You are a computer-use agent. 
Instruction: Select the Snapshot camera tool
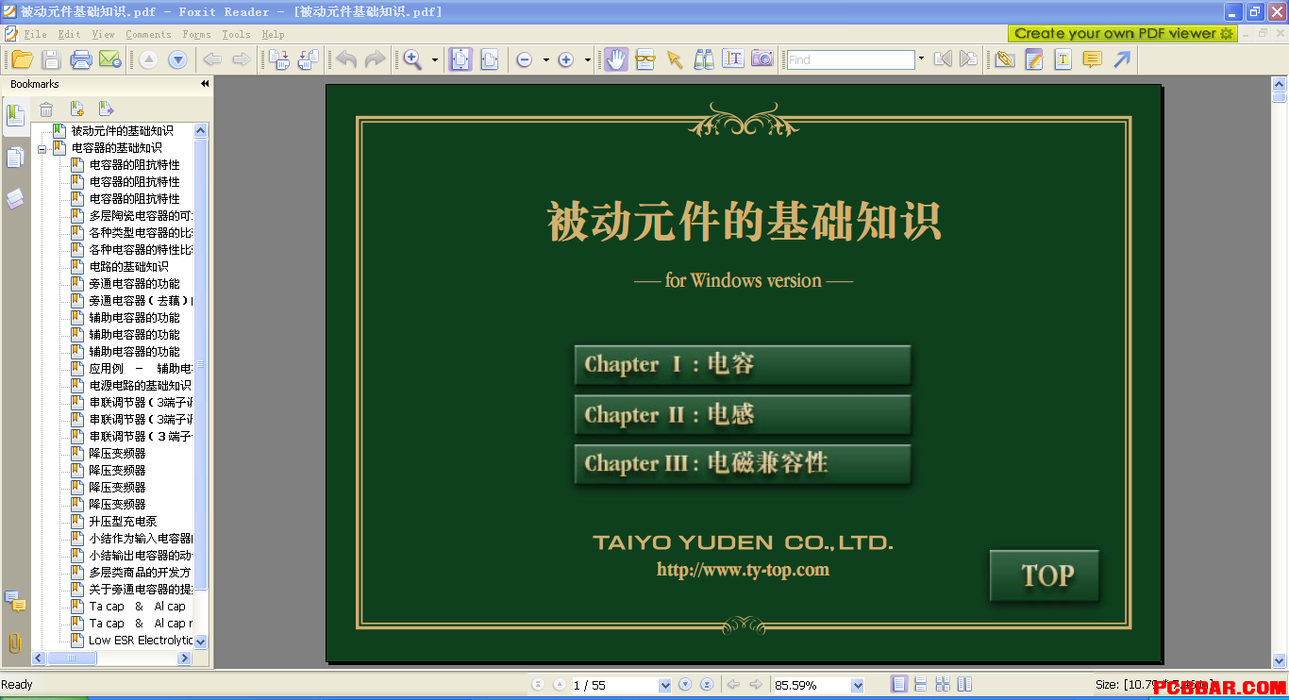tap(762, 59)
